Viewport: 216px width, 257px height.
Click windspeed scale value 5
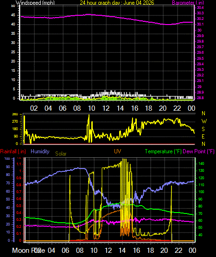pos(14,89)
